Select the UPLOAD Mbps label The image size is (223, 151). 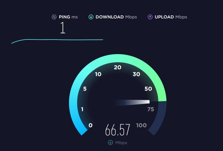(x=171, y=17)
